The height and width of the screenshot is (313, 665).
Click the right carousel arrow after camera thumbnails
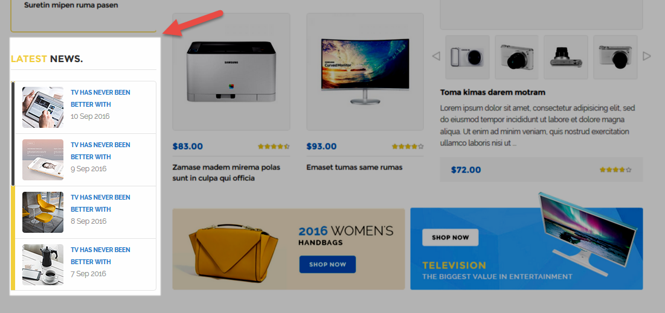[x=647, y=56]
